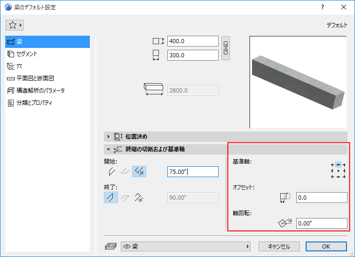Viewport: 355px width, 257px height.
Task: Open 平面図と断面図 settings page
Action: [x=47, y=78]
